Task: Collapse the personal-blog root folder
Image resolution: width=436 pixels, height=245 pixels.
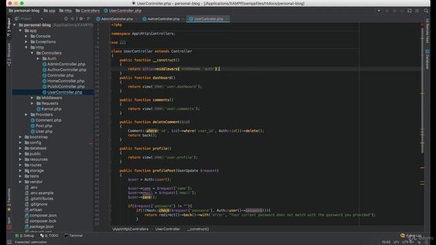Action: point(14,25)
